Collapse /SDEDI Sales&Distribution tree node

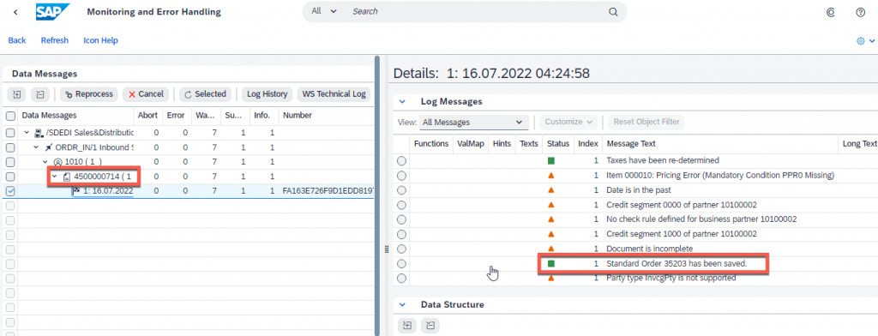click(27, 133)
